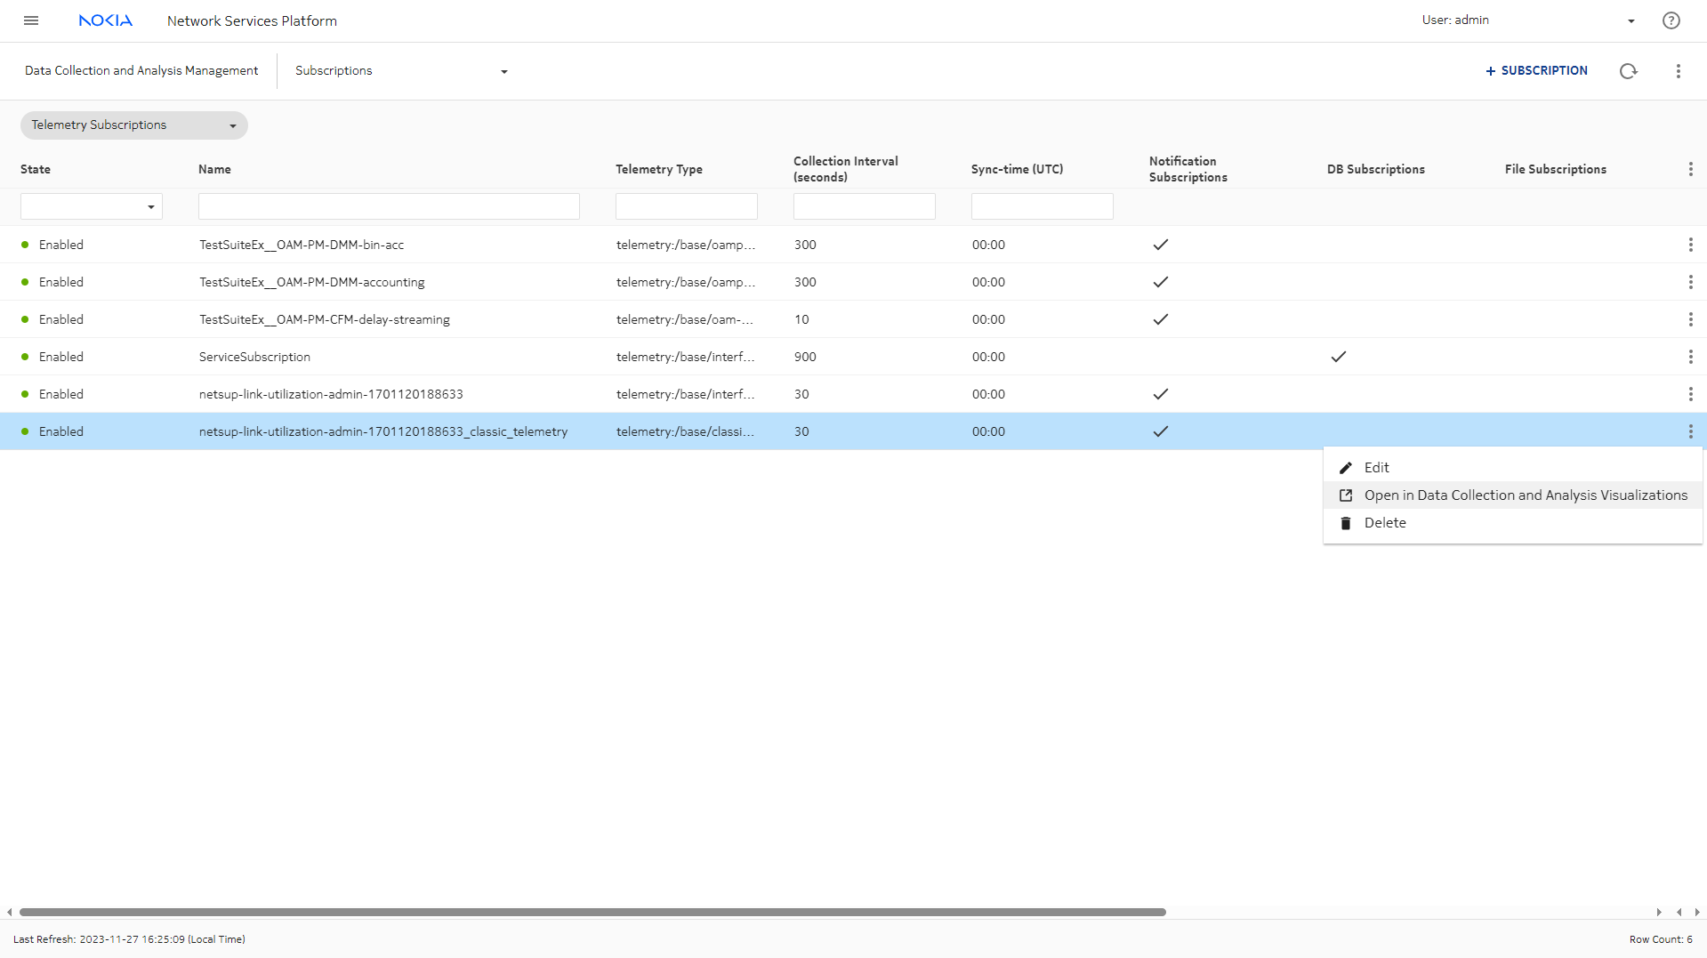Refresh the subscriptions list
Screen dimensions: 1707x958
(1628, 71)
